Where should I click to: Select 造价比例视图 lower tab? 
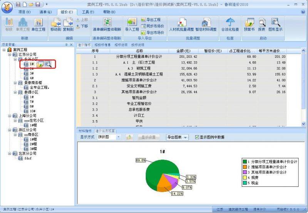pyautogui.click(x=105, y=131)
